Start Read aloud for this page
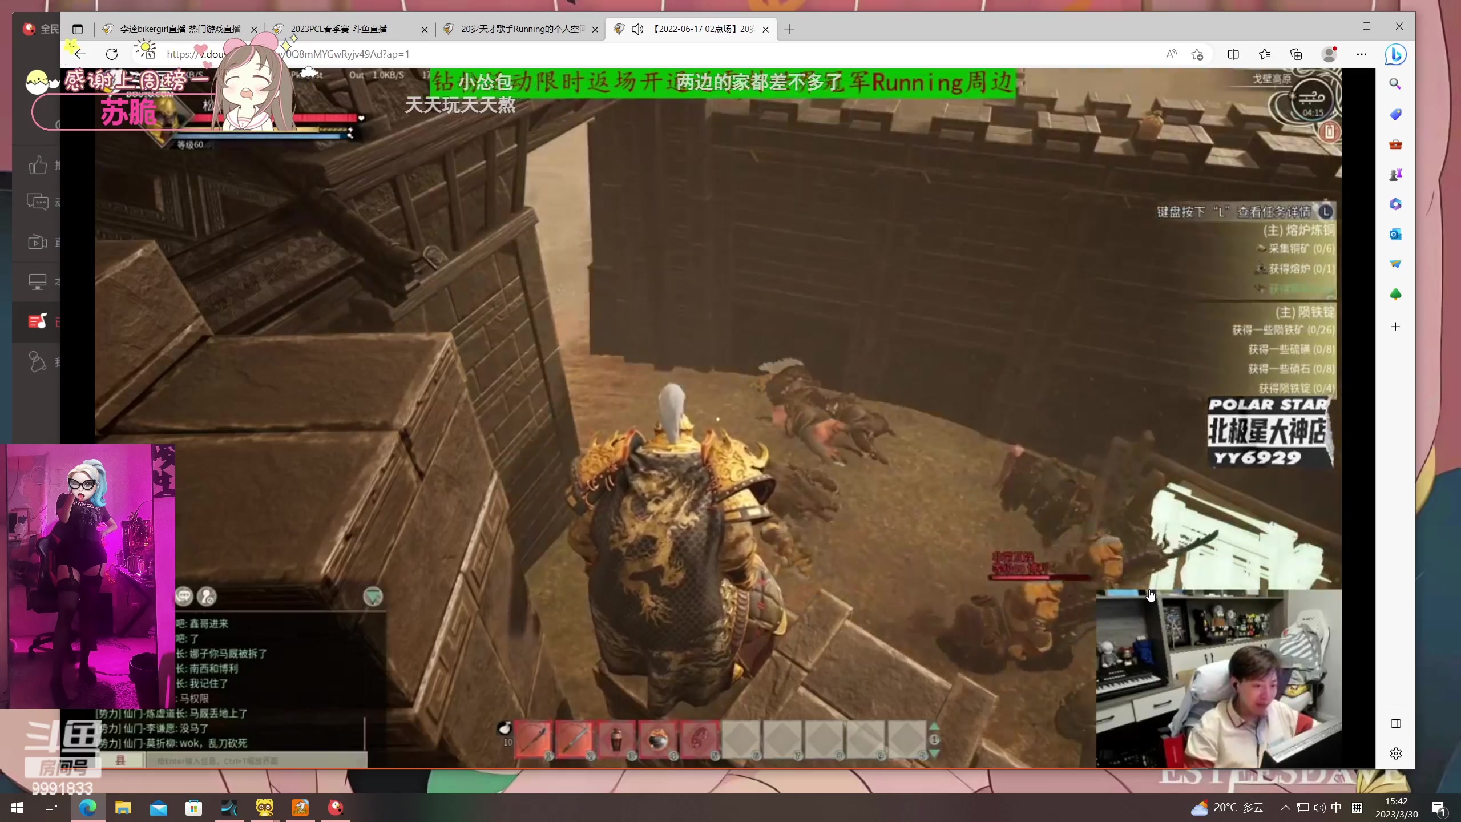This screenshot has width=1461, height=822. click(1171, 54)
